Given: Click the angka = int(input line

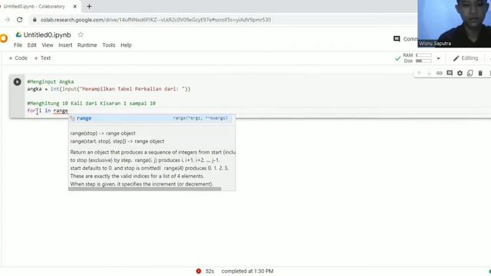Looking at the screenshot, I should (x=109, y=89).
